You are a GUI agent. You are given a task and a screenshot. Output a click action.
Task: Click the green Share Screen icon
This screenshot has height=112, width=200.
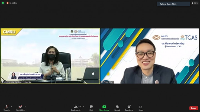[x=104, y=107]
